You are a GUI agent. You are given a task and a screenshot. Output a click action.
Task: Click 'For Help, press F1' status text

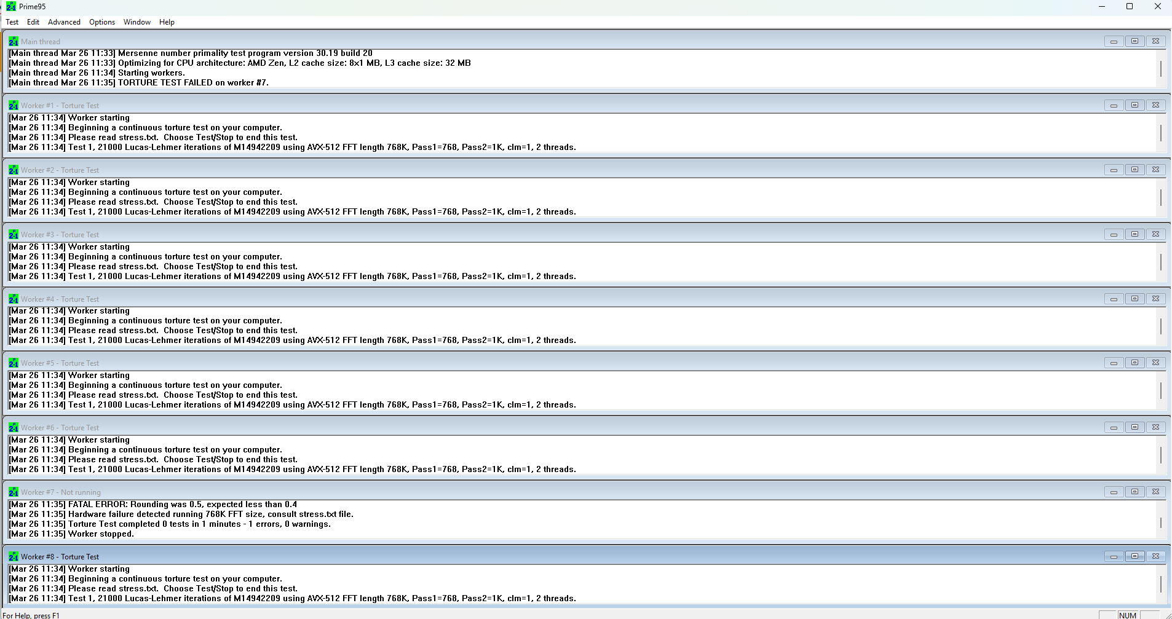tap(31, 615)
